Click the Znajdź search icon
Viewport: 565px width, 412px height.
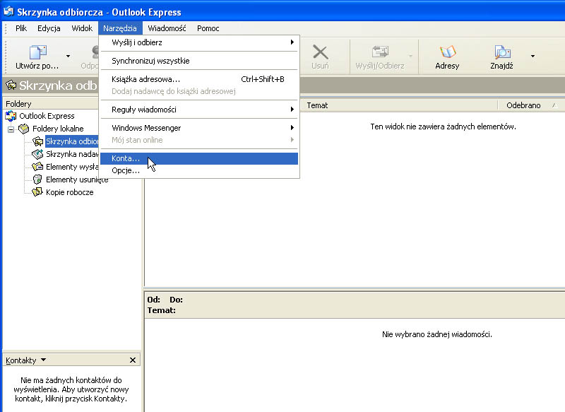click(502, 52)
